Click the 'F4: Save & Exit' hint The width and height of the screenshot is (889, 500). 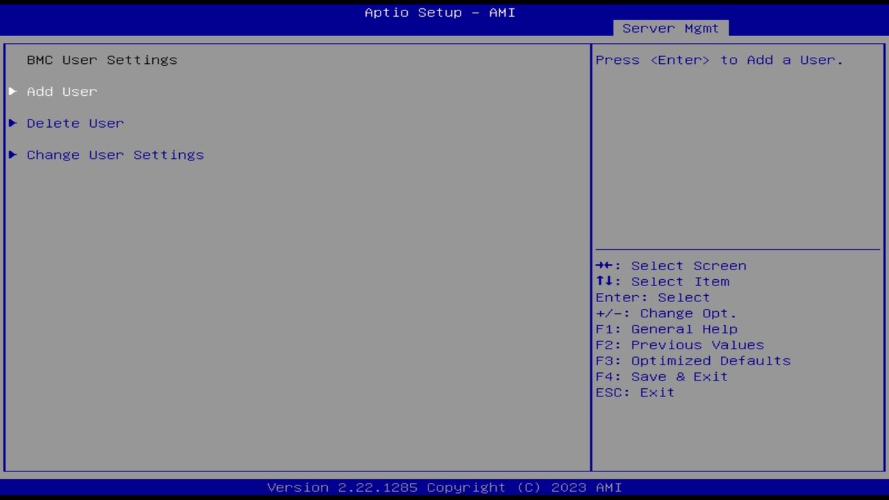[x=662, y=377]
